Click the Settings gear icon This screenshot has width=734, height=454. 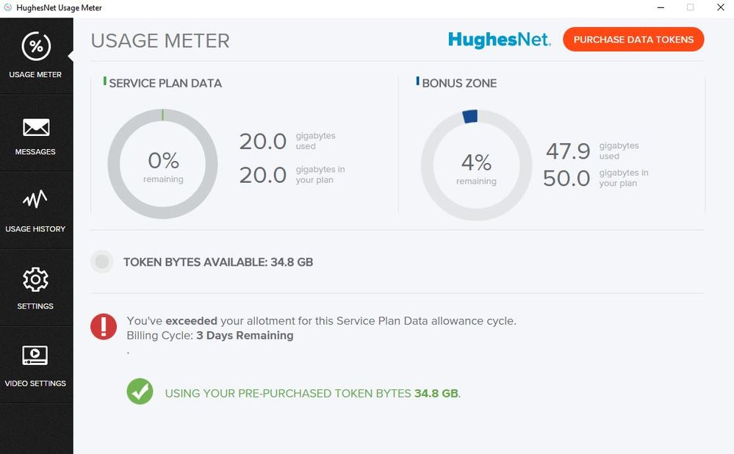[36, 279]
